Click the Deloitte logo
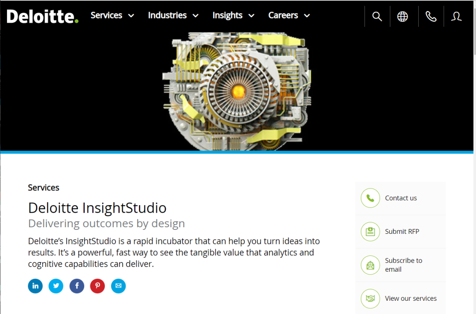The height and width of the screenshot is (314, 476). click(x=42, y=16)
